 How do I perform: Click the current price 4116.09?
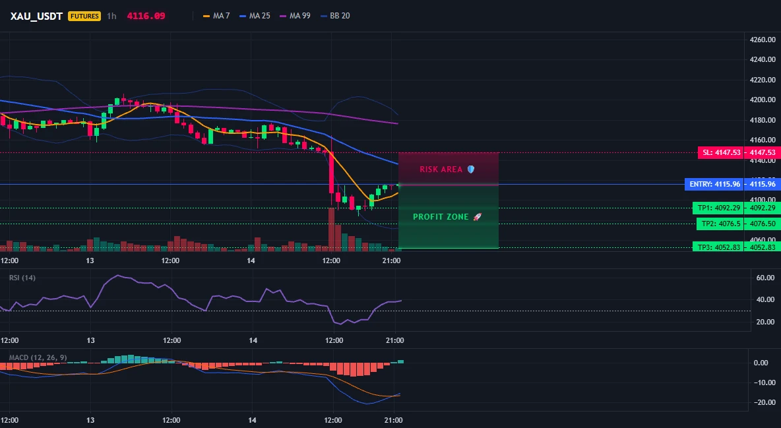point(146,16)
